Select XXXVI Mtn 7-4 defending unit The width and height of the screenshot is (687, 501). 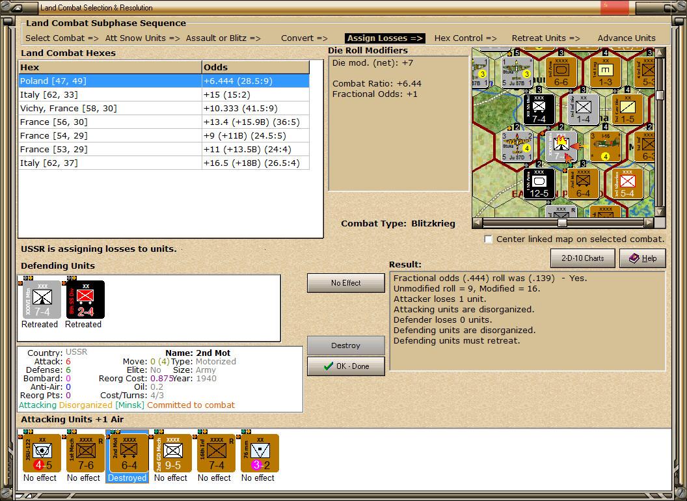pyautogui.click(x=42, y=299)
